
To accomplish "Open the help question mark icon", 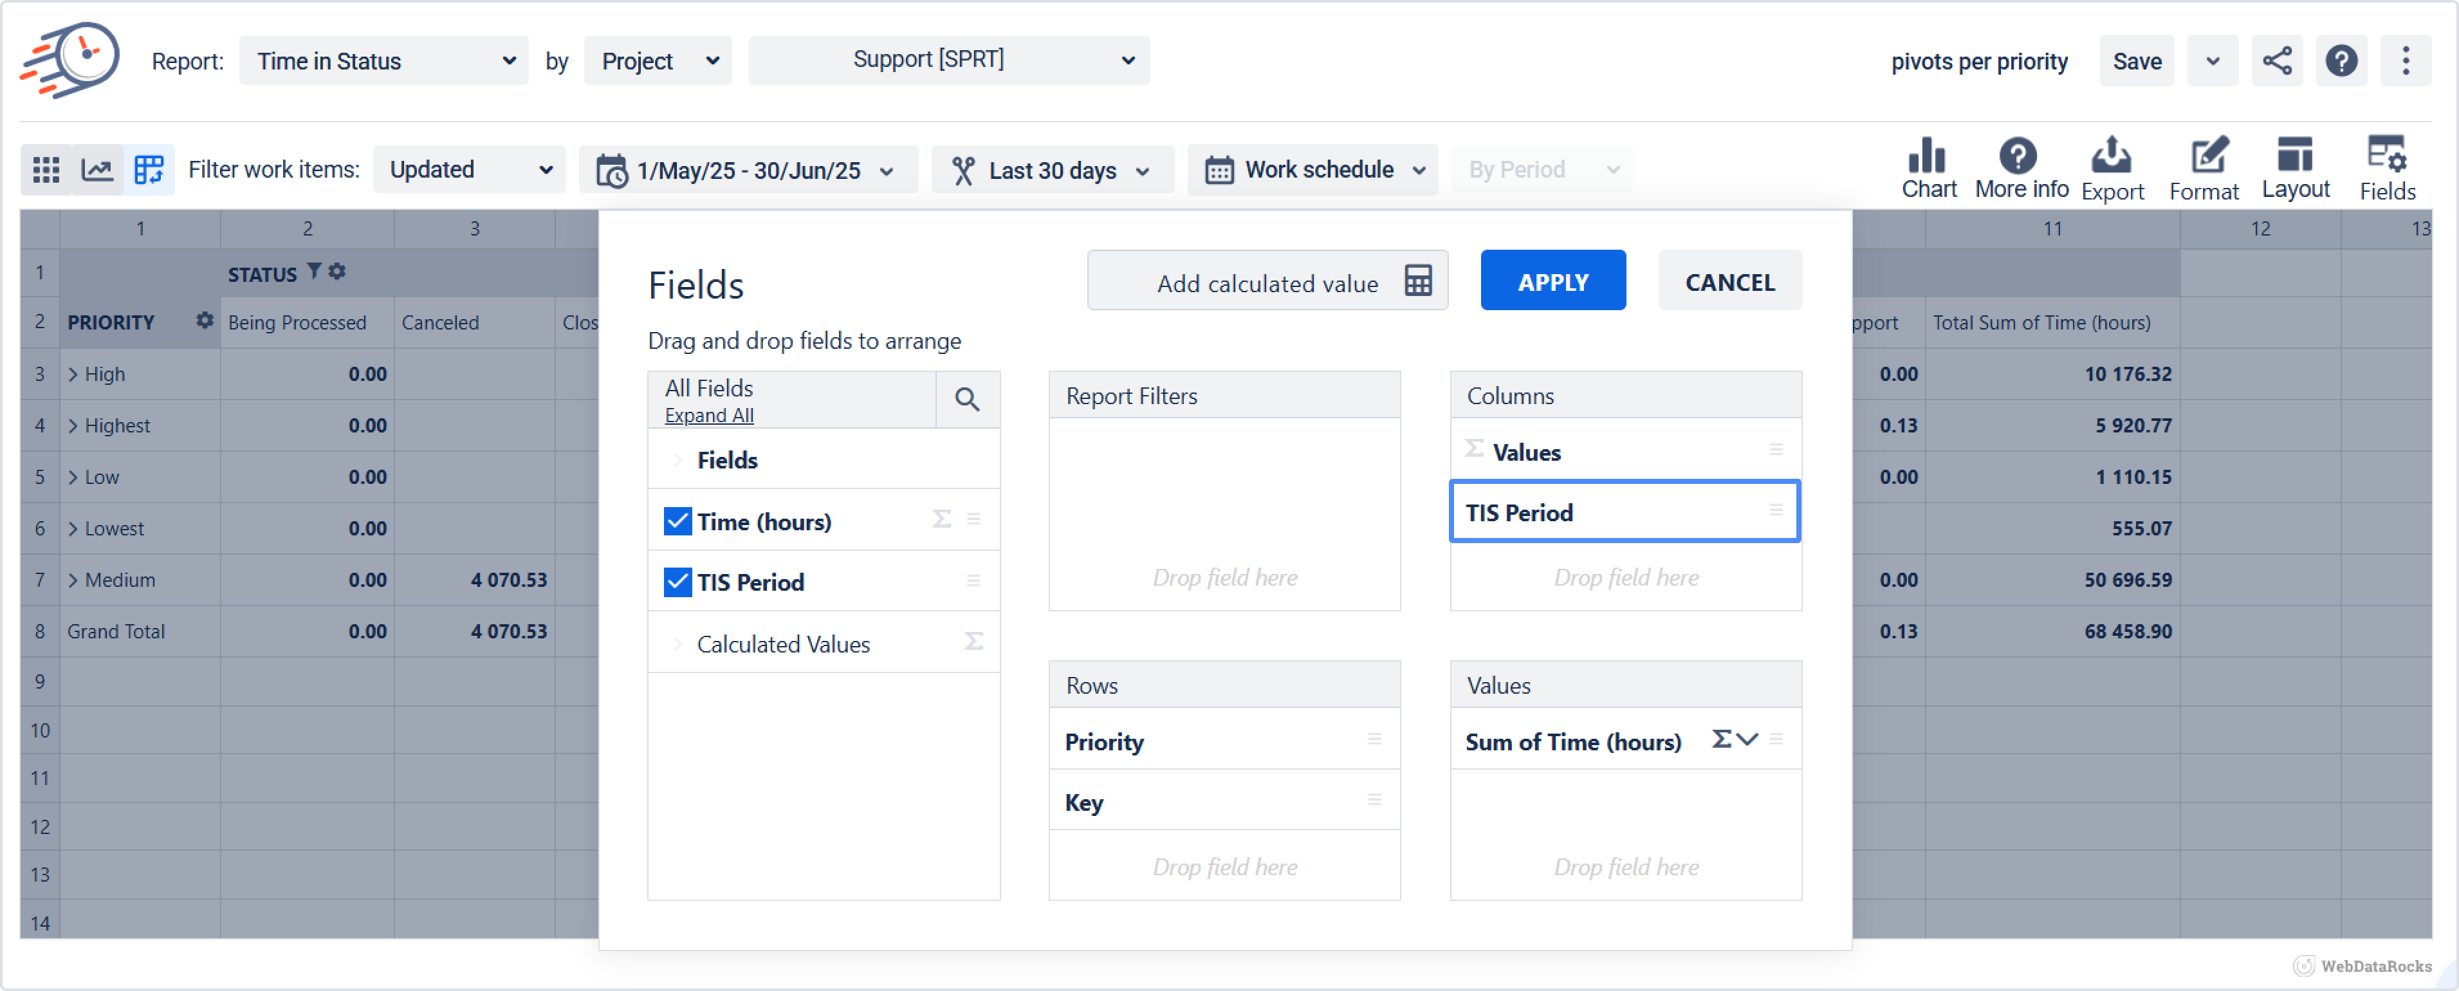I will (2341, 61).
